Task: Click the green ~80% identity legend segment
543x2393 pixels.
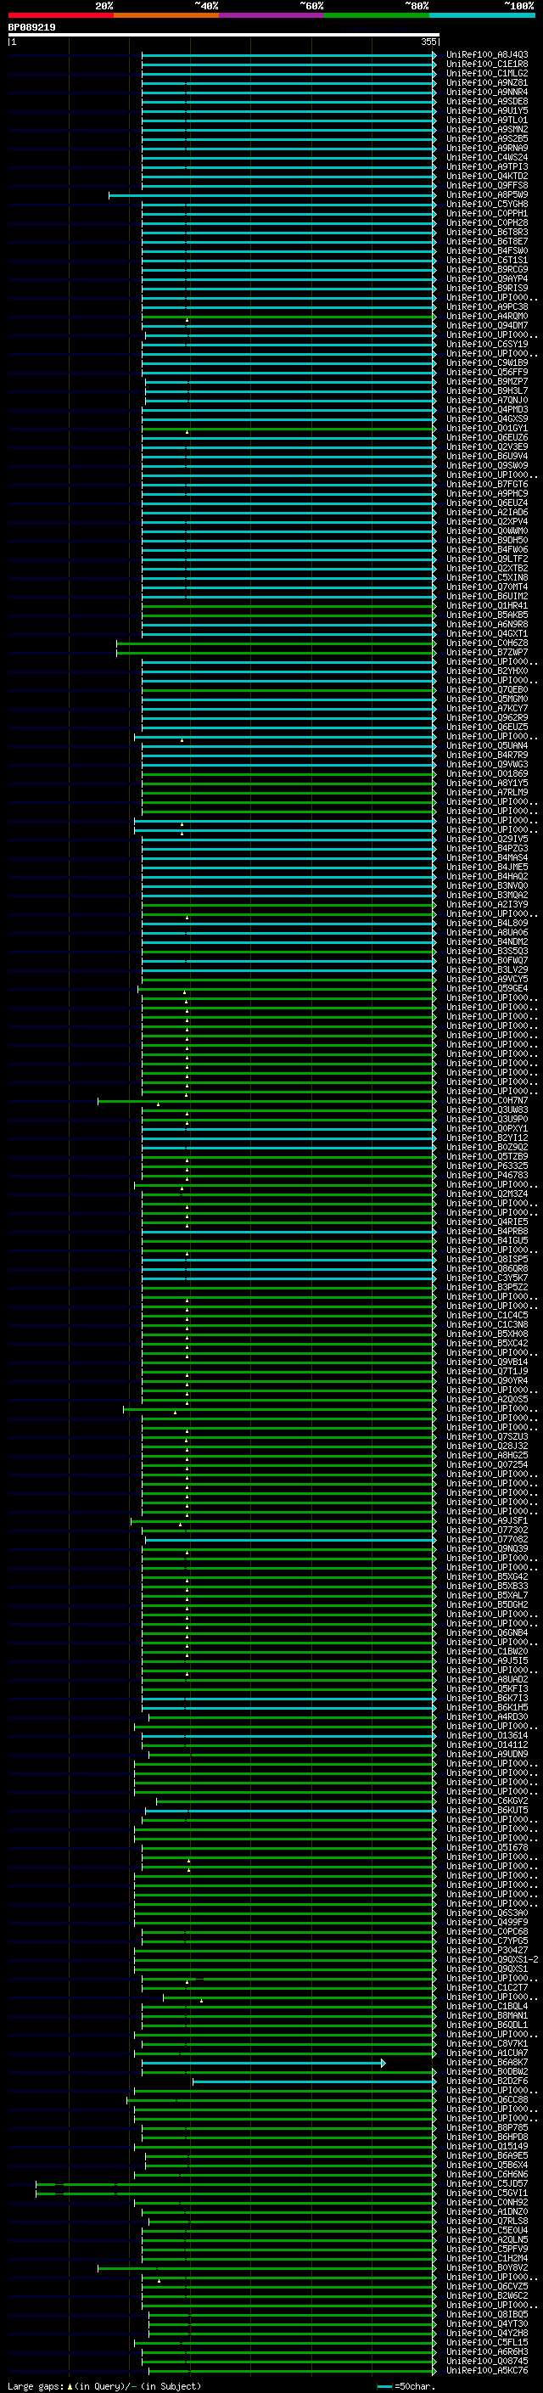Action: coord(377,16)
